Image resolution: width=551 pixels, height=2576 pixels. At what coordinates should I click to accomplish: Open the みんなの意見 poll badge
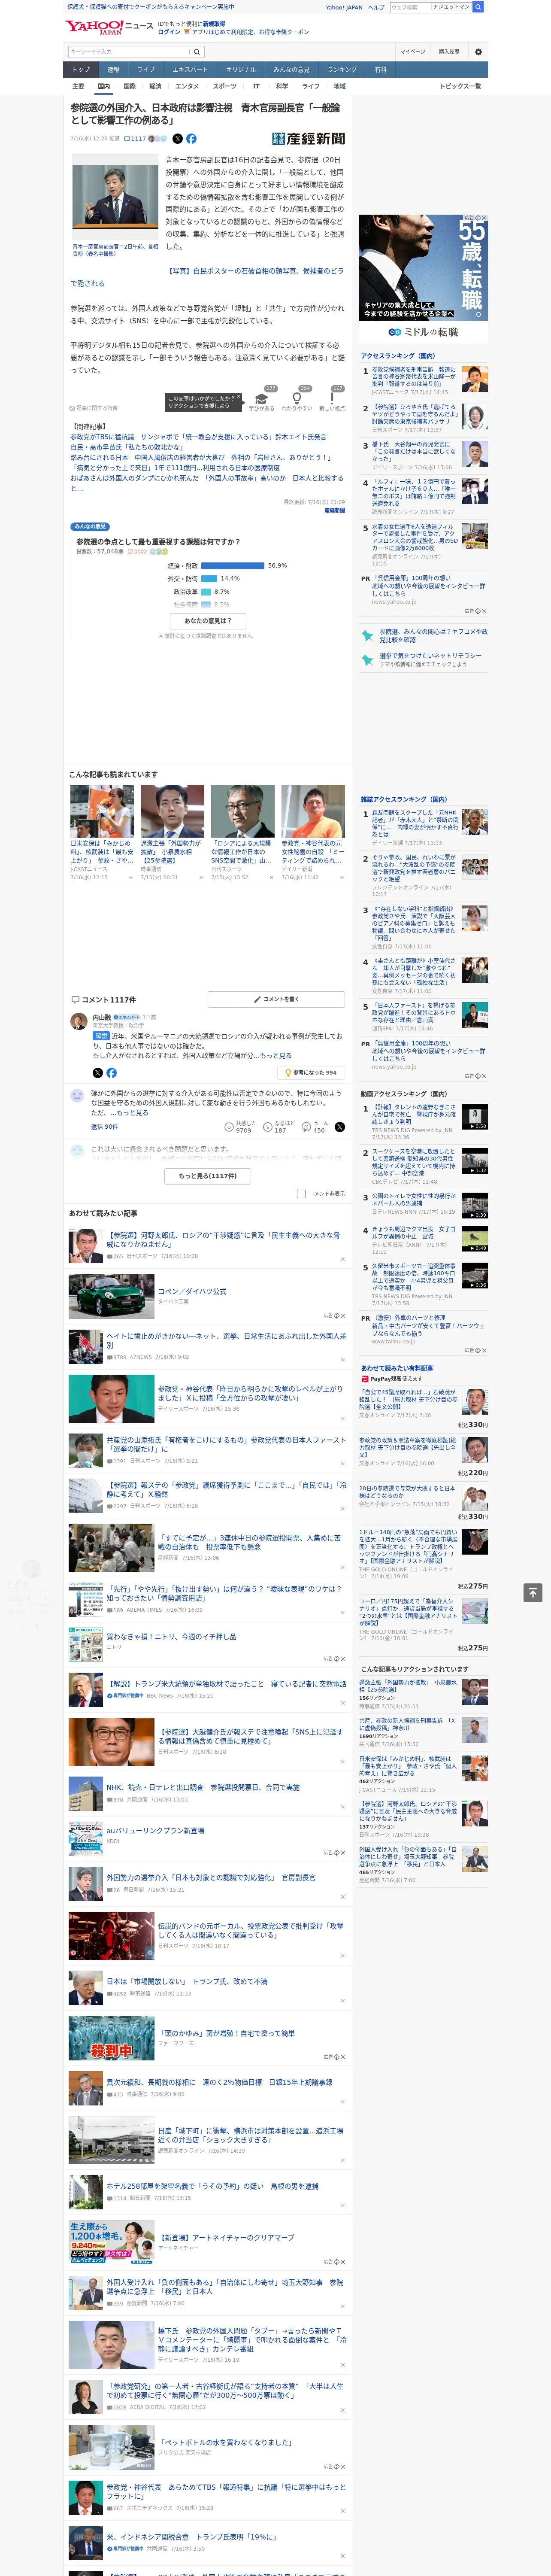[90, 526]
